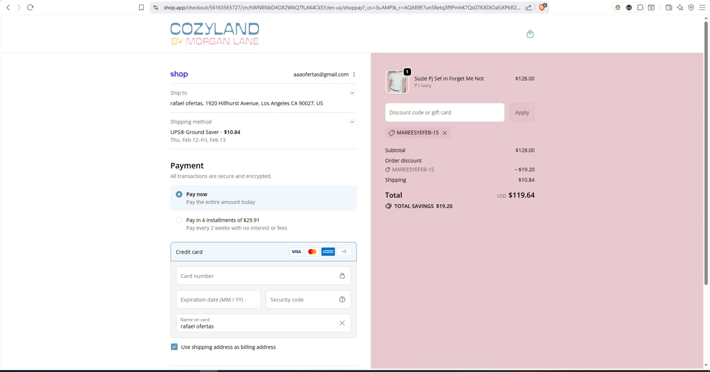The width and height of the screenshot is (710, 372).
Task: Click the Apply discount button
Action: [522, 113]
